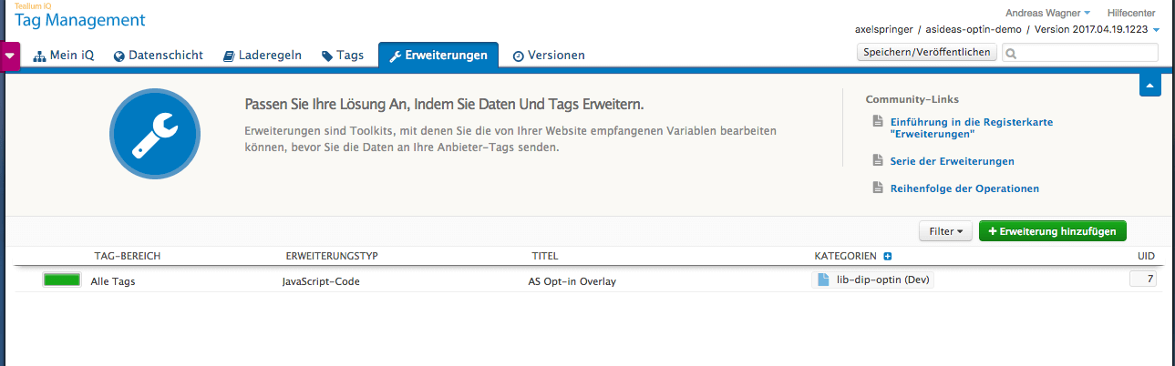Click the search magnifier icon
The width and height of the screenshot is (1175, 366).
coord(1011,54)
